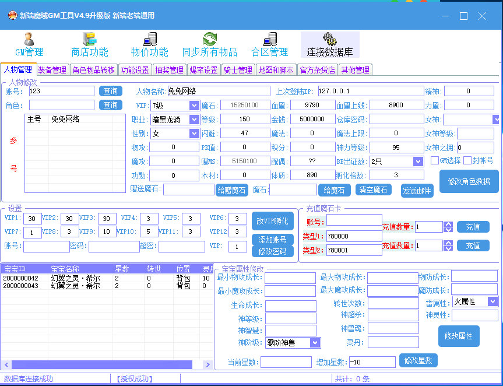Image resolution: width=503 pixels, height=386 pixels.
Task: Click the 同步所有物品 sync icon
Action: pos(209,40)
